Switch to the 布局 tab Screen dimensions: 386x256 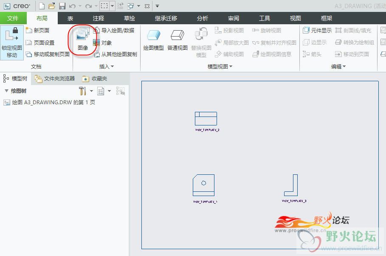[42, 18]
